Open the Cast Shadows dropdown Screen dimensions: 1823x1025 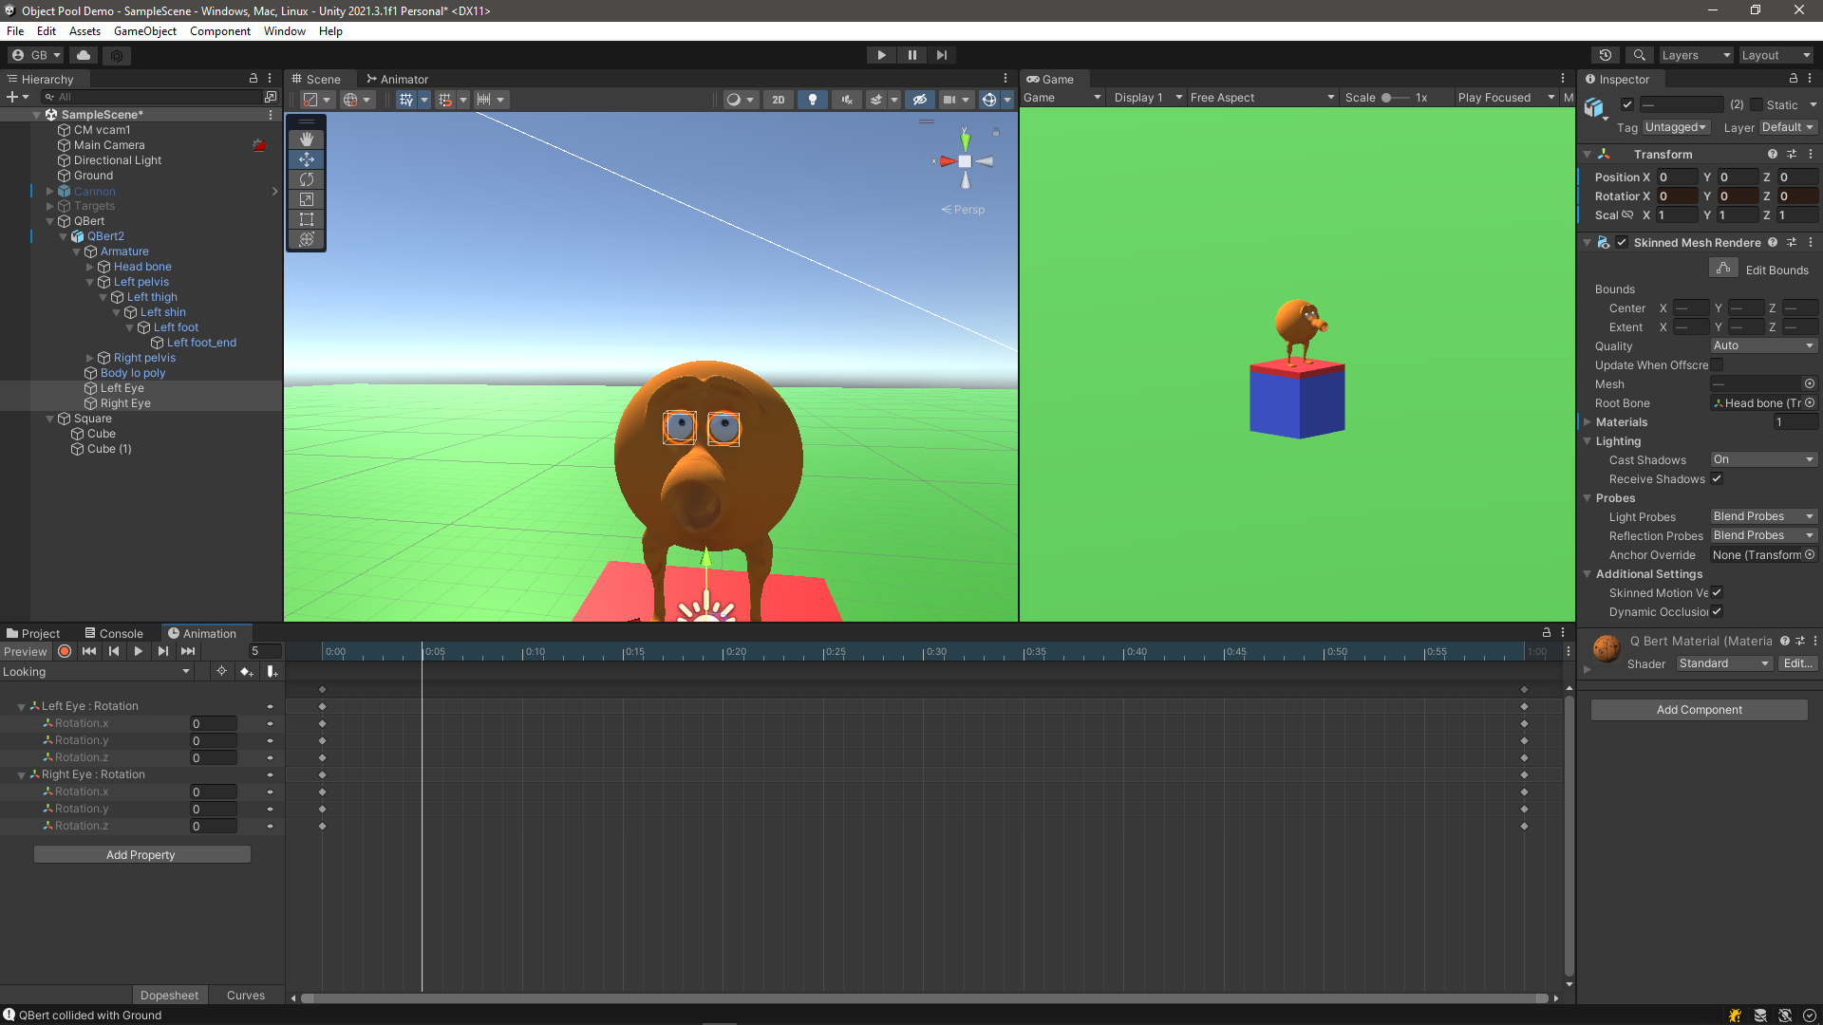(x=1762, y=459)
